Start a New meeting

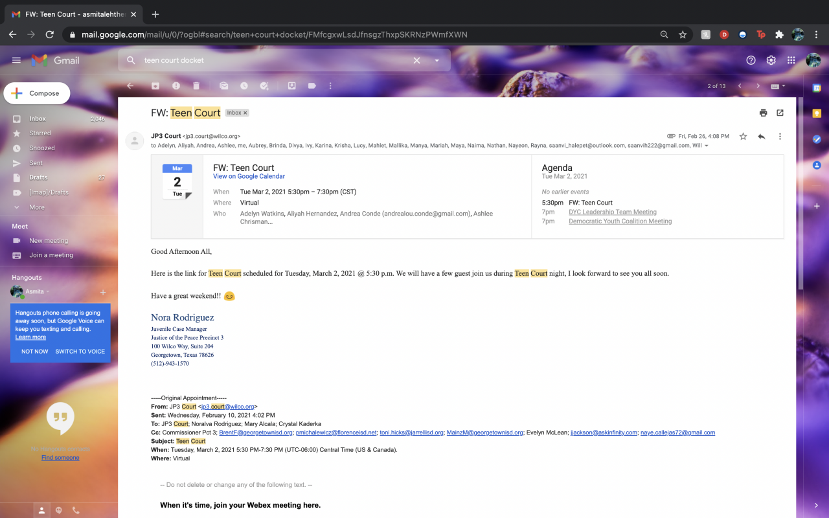click(49, 241)
